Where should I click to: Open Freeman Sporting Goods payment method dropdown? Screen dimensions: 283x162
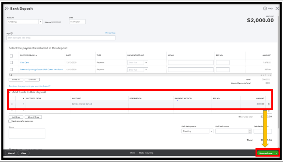click(146, 70)
